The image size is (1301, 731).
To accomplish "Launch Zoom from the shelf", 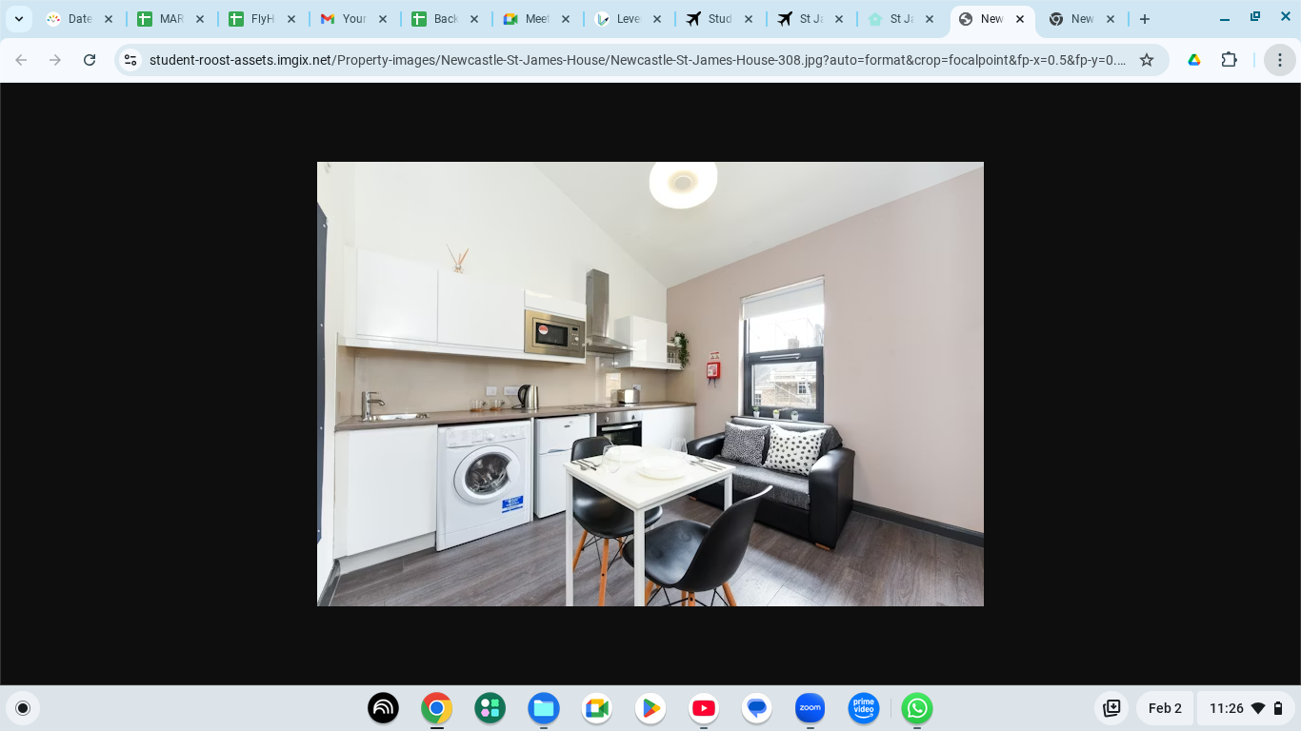I will point(811,708).
